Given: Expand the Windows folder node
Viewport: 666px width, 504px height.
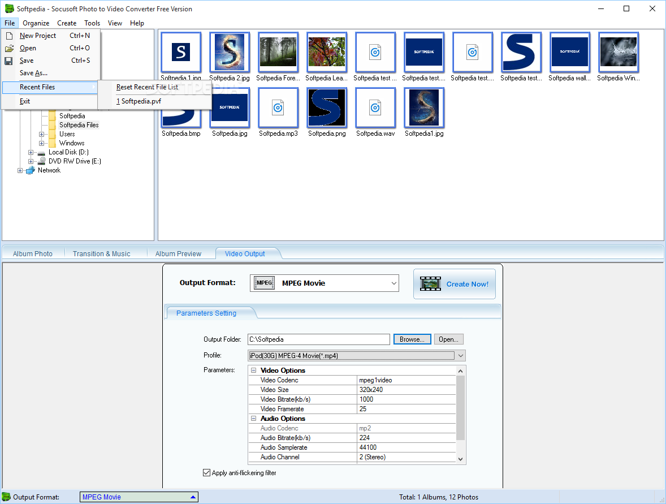Looking at the screenshot, I should click(x=42, y=143).
